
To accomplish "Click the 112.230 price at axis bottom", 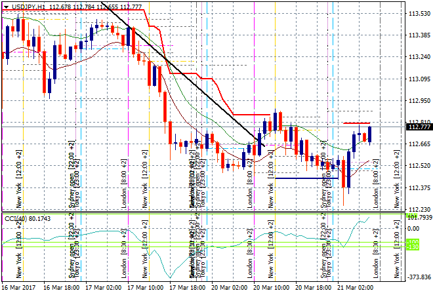I will (418, 209).
